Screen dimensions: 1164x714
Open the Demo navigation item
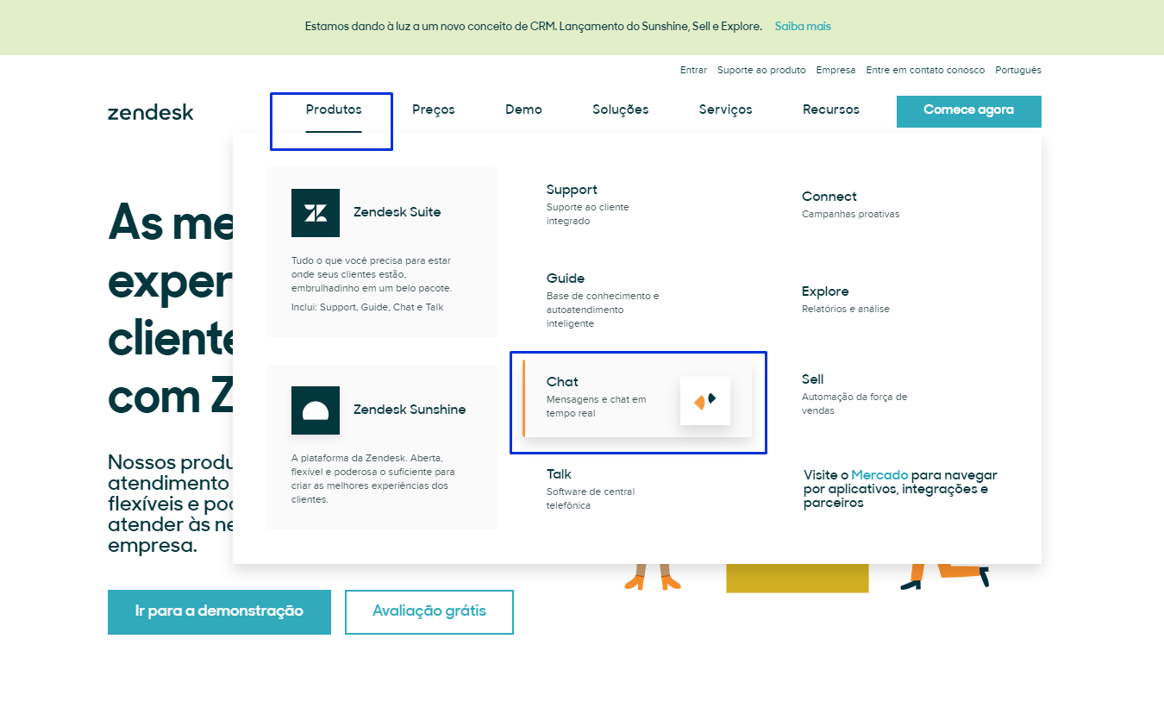523,110
